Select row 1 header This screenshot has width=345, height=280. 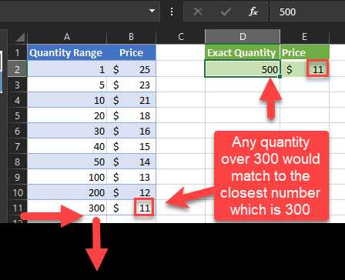point(17,52)
